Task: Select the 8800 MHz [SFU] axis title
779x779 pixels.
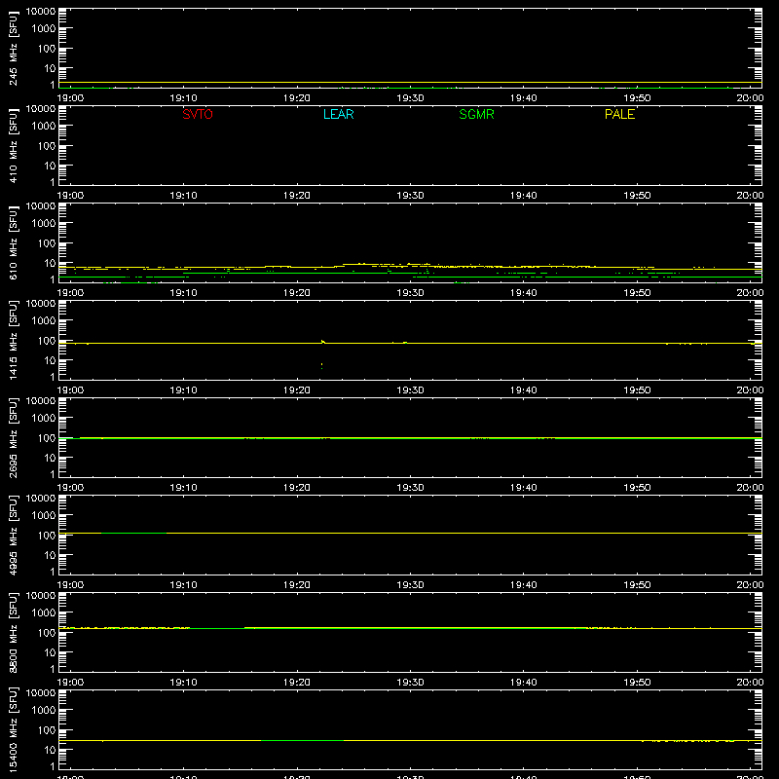Action: [x=13, y=633]
